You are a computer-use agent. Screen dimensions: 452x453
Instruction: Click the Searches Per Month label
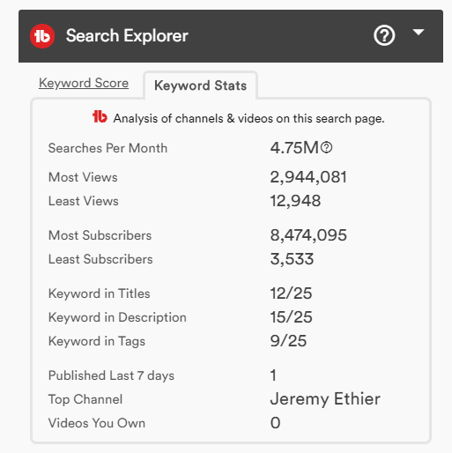[x=107, y=148]
